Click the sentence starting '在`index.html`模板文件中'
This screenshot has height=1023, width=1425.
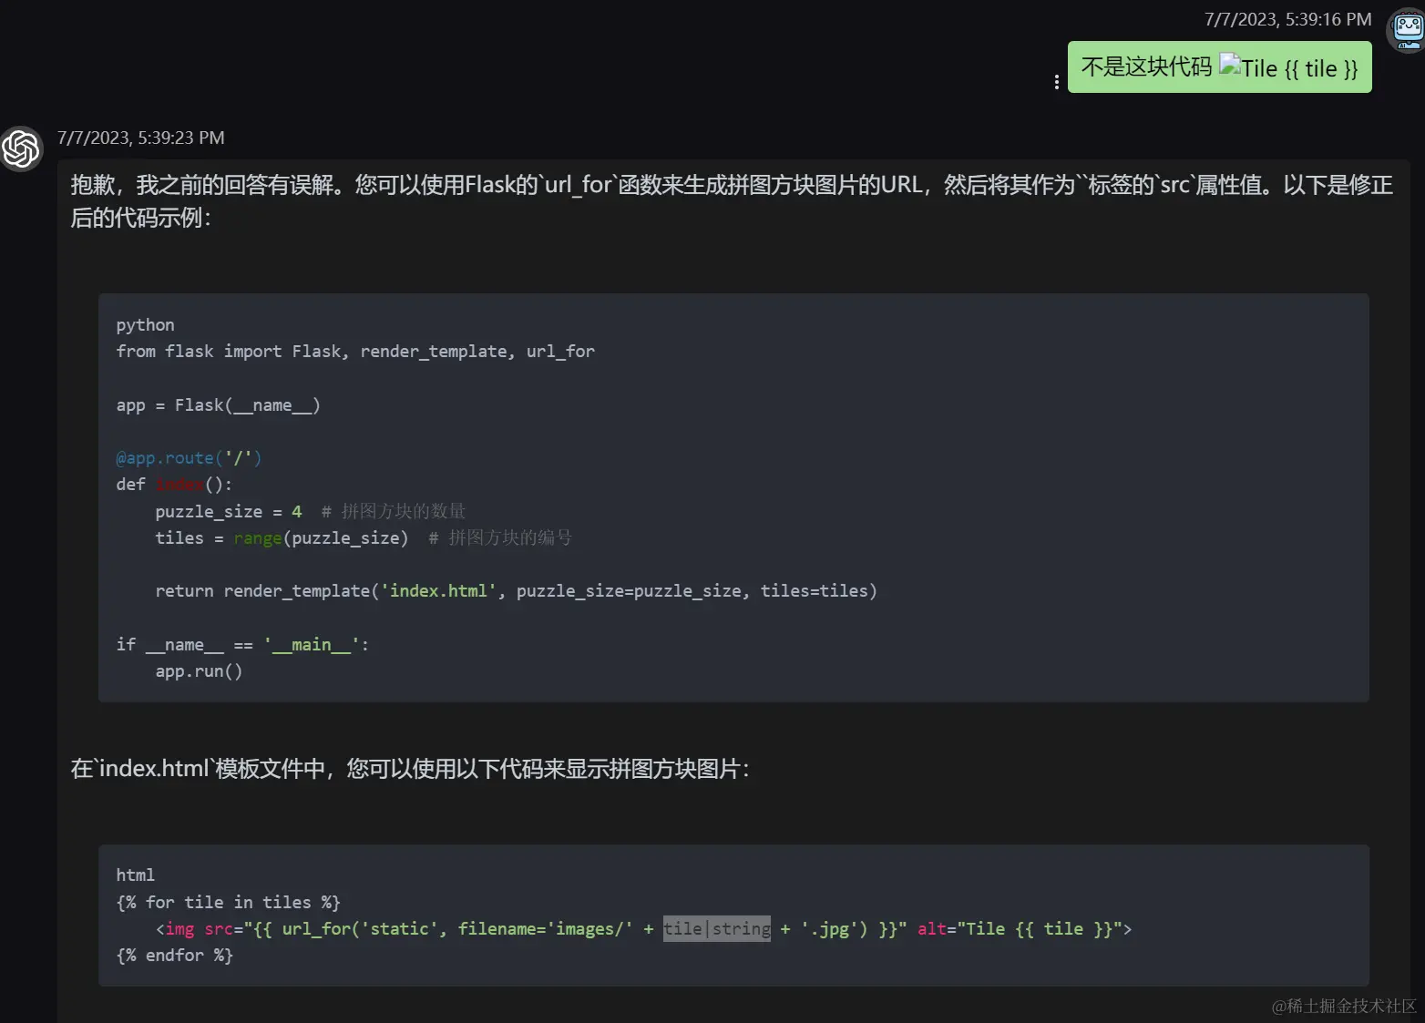[410, 769]
